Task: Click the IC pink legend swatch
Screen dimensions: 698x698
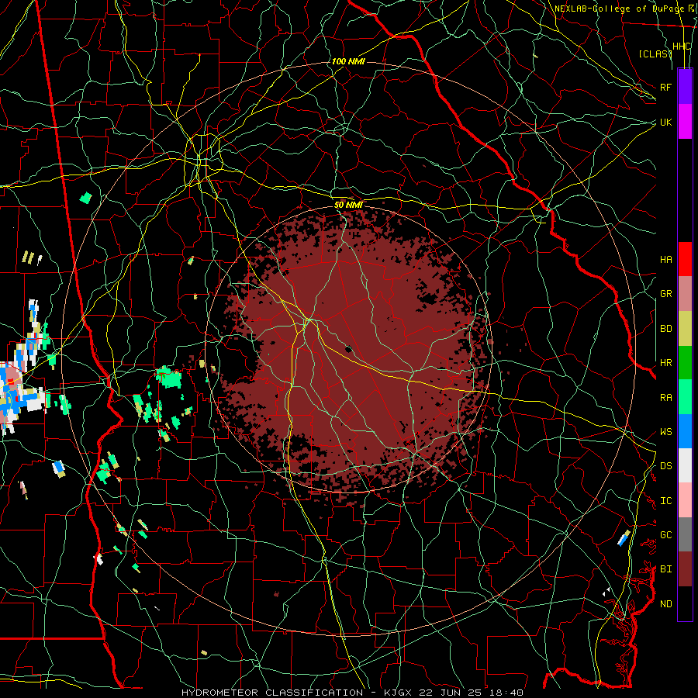Action: click(x=685, y=500)
